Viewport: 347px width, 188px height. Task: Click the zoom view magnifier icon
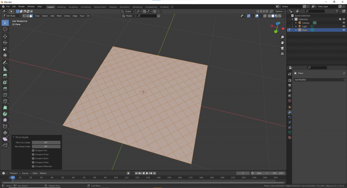tap(282, 37)
